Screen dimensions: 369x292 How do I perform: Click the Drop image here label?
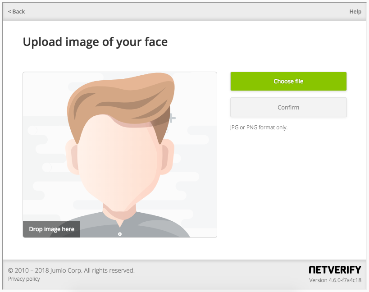pyautogui.click(x=51, y=229)
